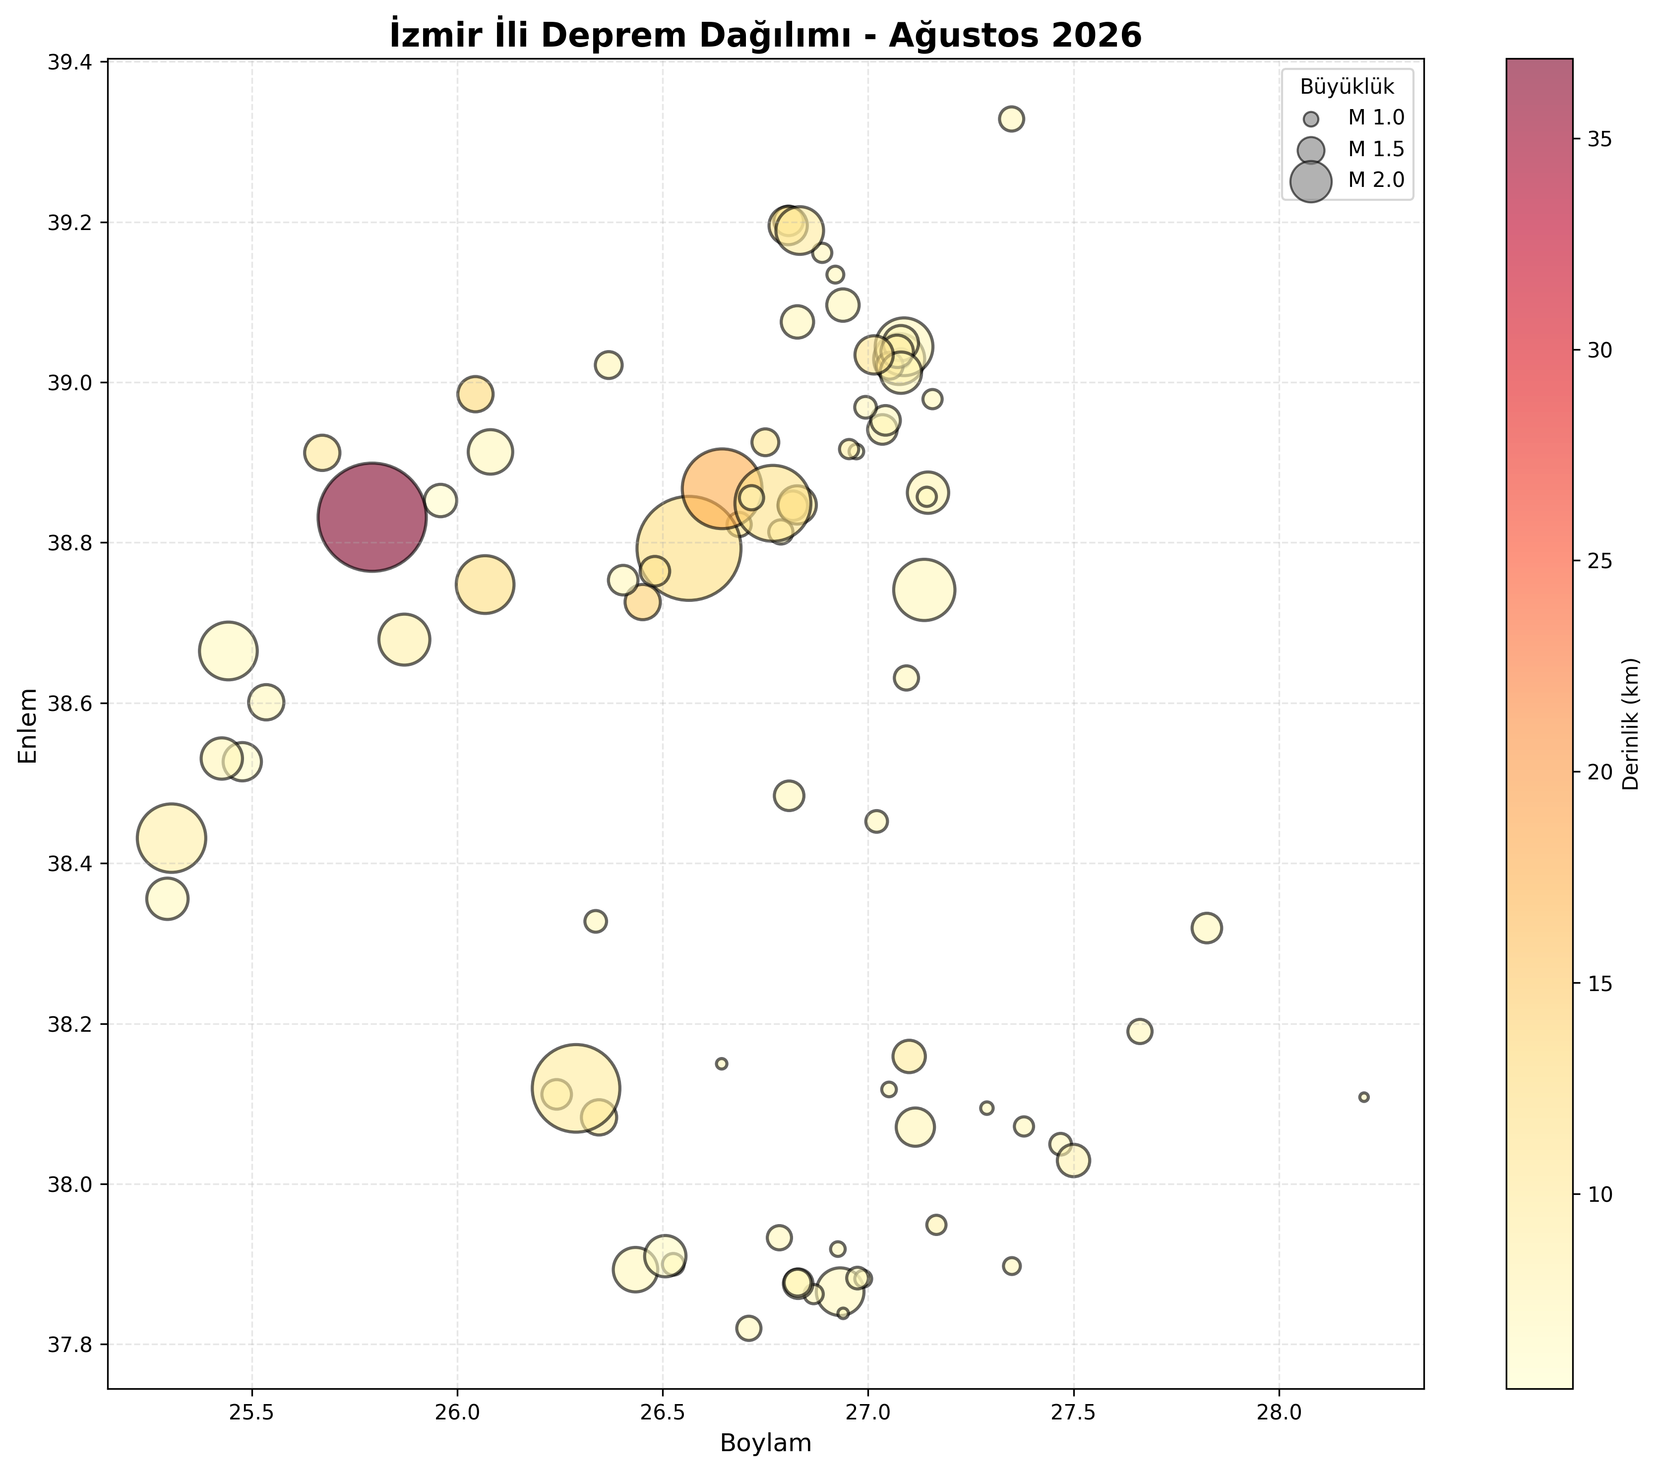This screenshot has width=1657, height=1471.
Task: Select the M 1.5 legend label
Action: 1376,149
